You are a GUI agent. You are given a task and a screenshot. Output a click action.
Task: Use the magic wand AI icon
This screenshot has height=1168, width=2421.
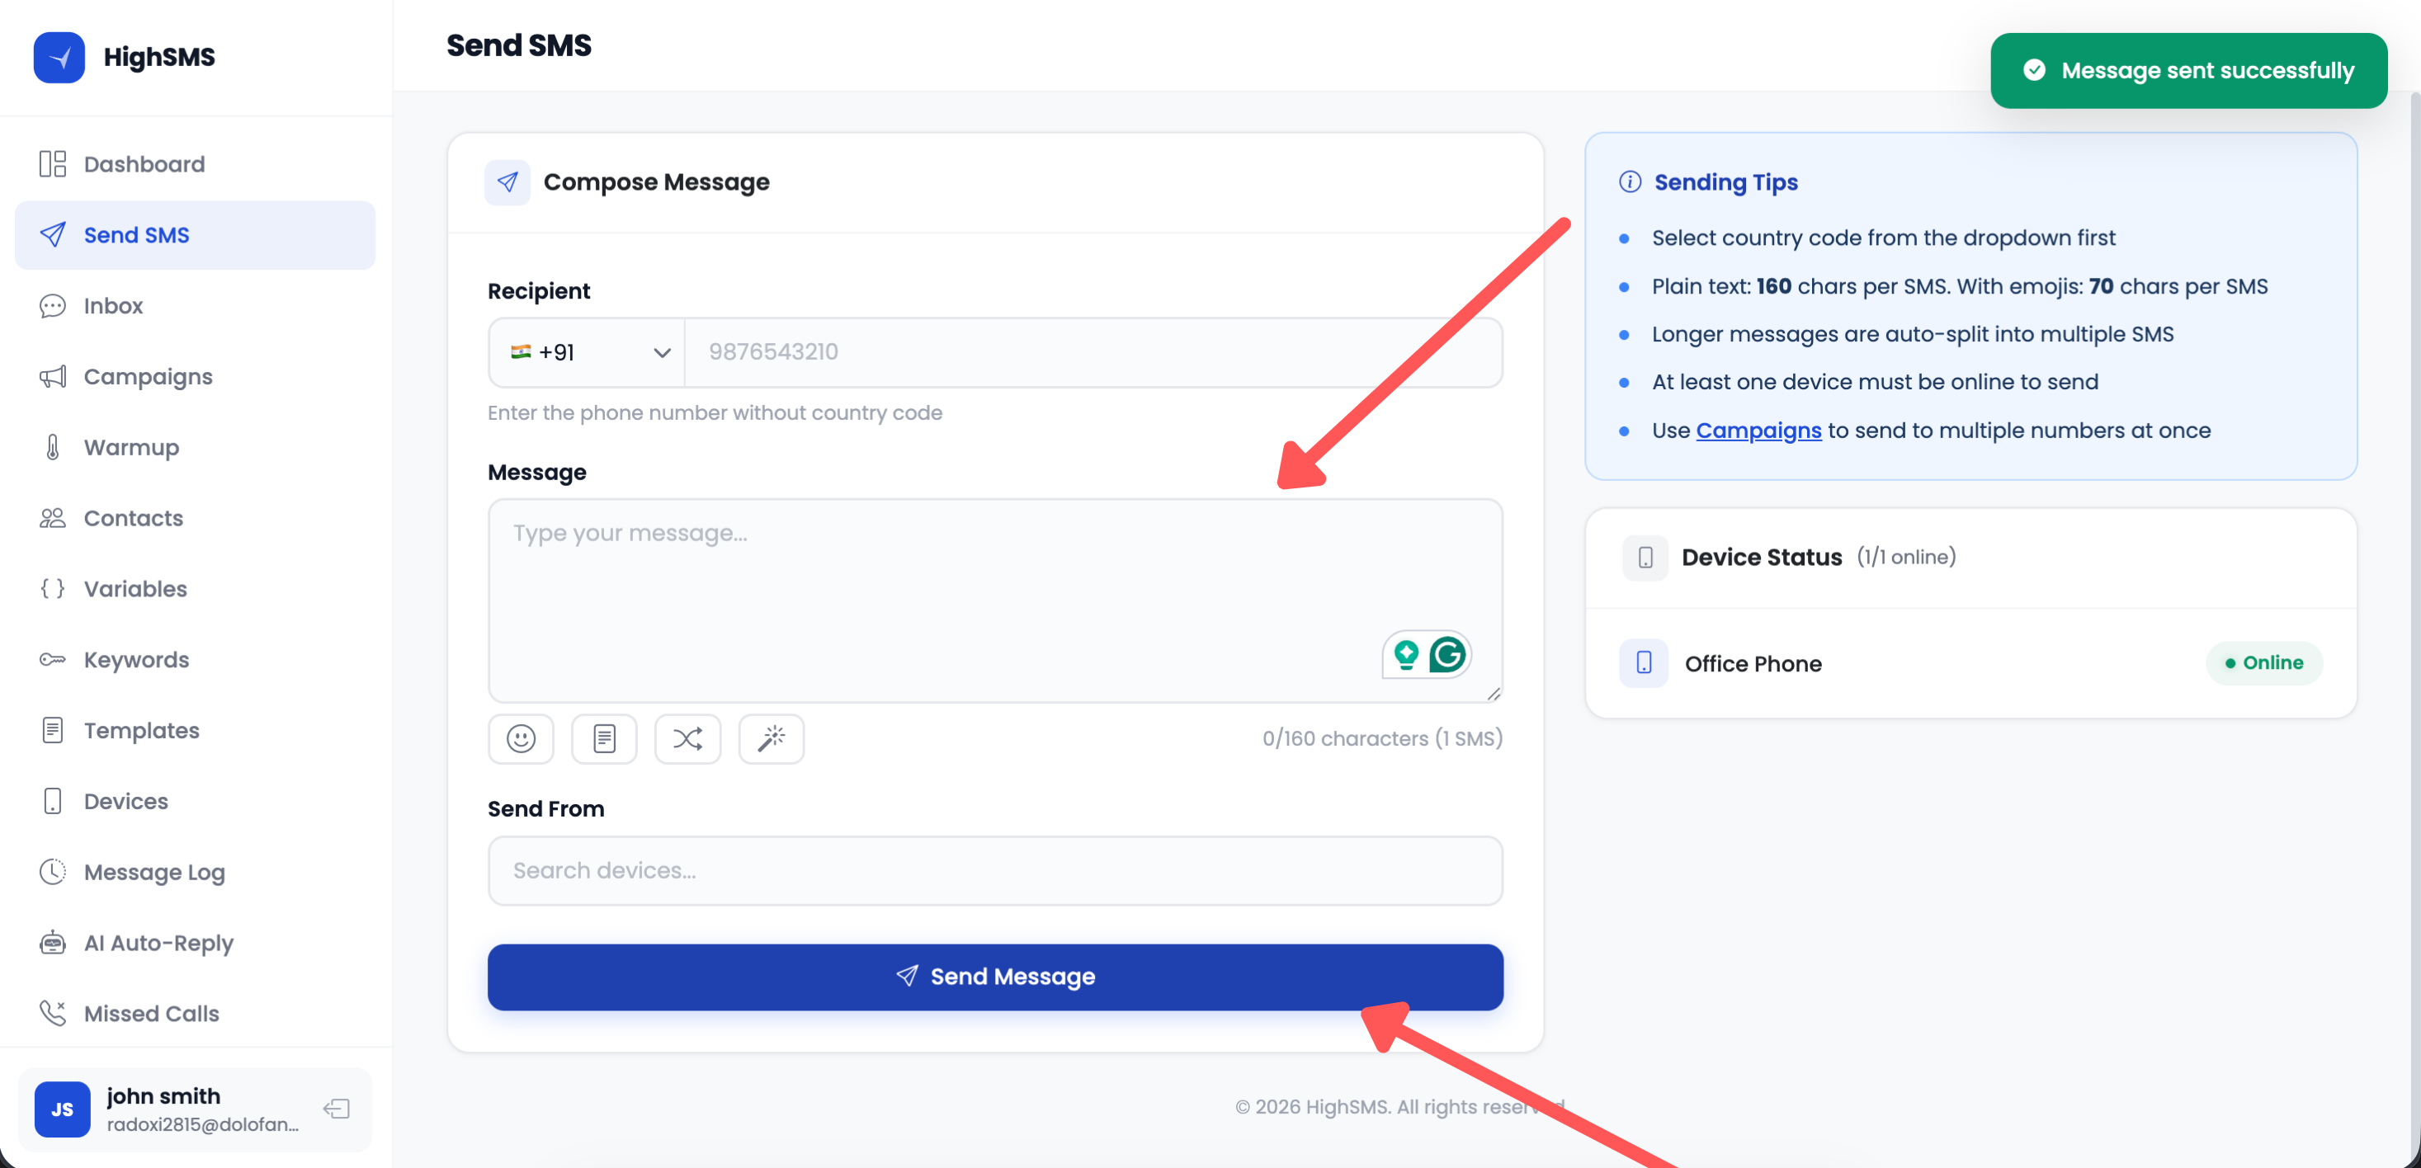pos(771,738)
